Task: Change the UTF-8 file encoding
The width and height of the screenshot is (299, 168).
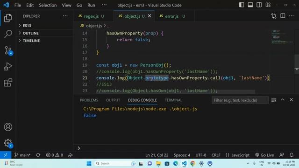Action: click(x=201, y=155)
